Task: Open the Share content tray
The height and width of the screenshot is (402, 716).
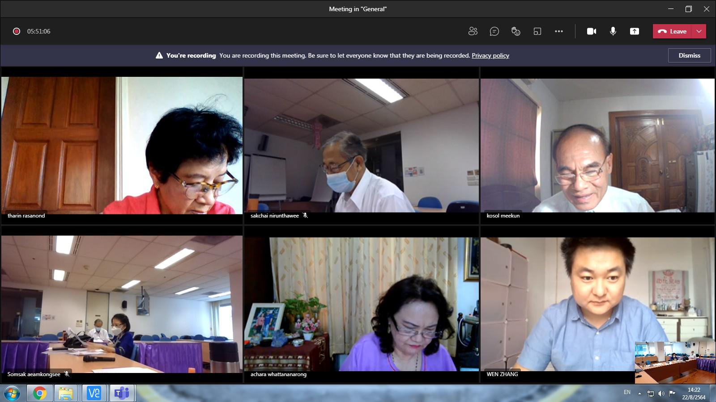Action: coord(635,31)
